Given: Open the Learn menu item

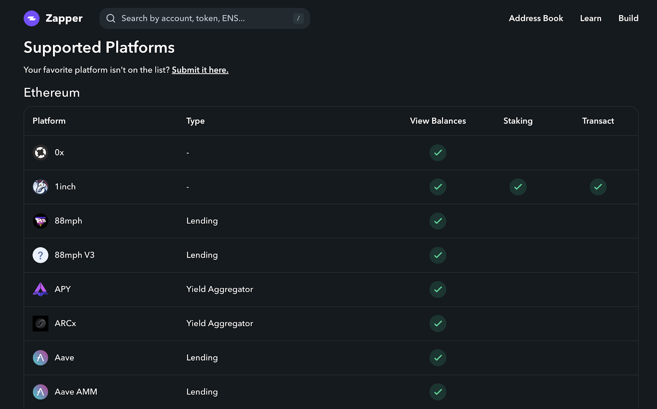Looking at the screenshot, I should coord(590,18).
